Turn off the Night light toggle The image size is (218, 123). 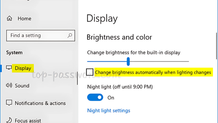[95, 98]
